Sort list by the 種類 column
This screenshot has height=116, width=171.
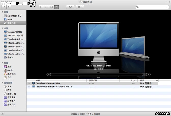point(148,80)
